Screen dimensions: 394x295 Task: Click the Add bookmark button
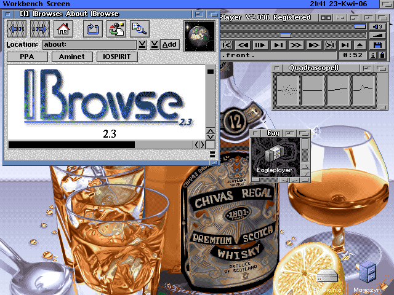click(170, 45)
